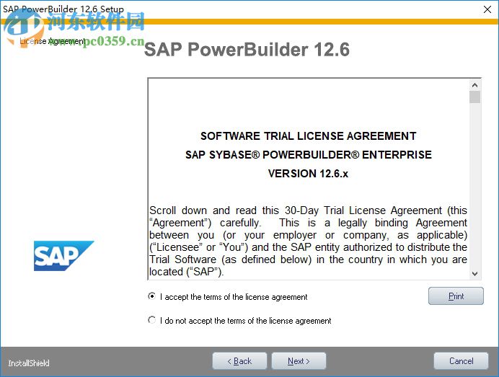Image resolution: width=499 pixels, height=377 pixels.
Task: Click "SOFTWARE TRIAL LICENSE AGREEMENT" heading
Action: point(308,136)
